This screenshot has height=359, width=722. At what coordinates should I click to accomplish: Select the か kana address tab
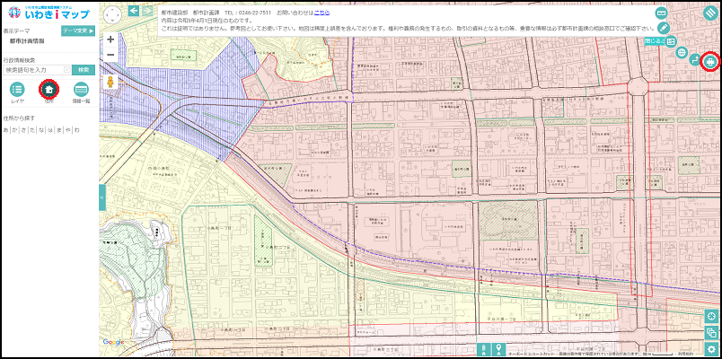[15, 130]
